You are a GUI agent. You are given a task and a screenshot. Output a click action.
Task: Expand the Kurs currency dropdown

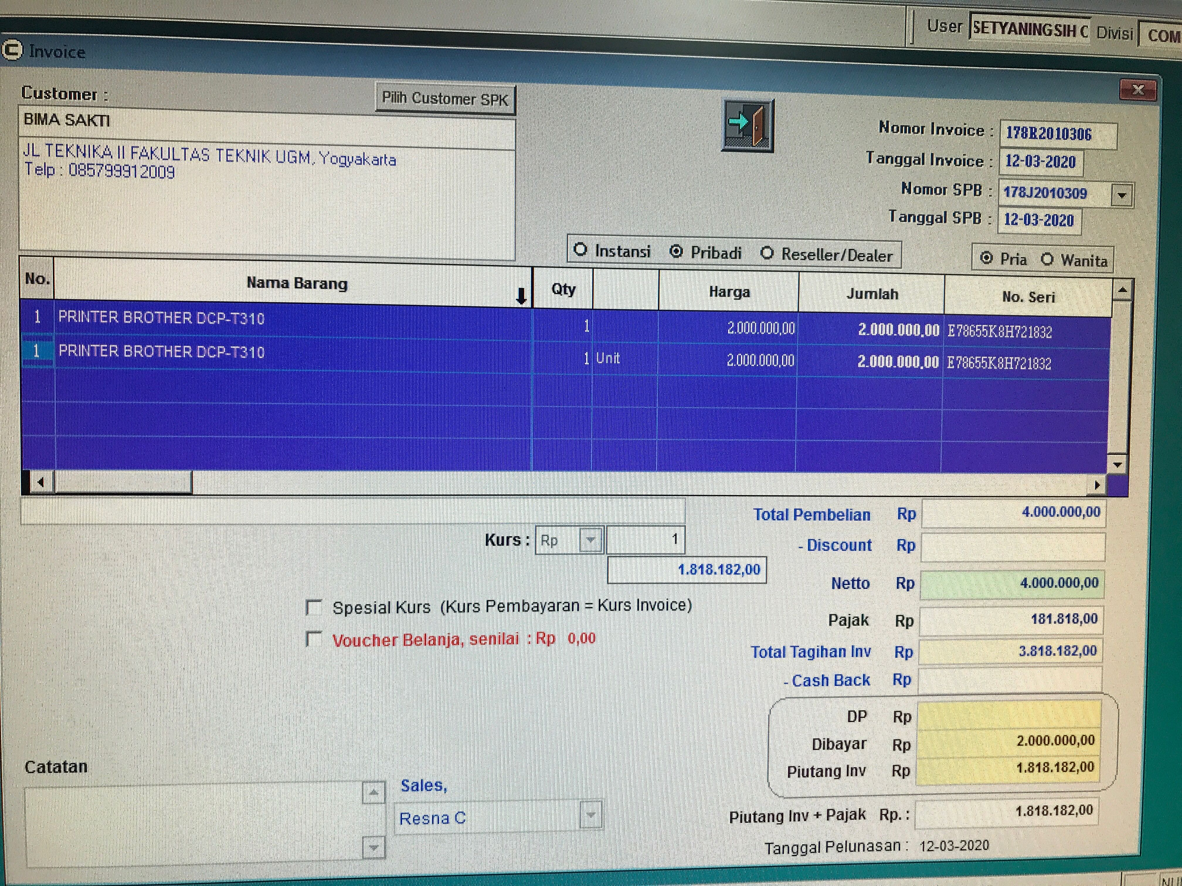591,540
